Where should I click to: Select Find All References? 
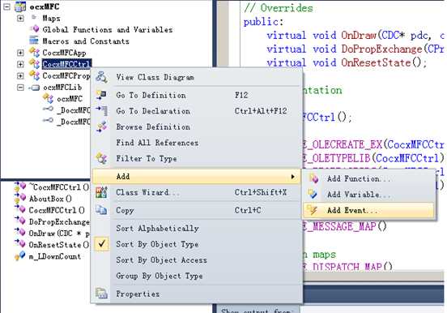click(197, 143)
